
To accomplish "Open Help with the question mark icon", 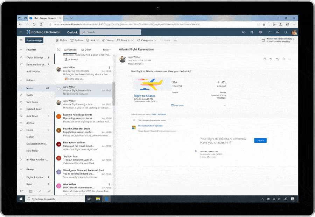I will pos(268,32).
